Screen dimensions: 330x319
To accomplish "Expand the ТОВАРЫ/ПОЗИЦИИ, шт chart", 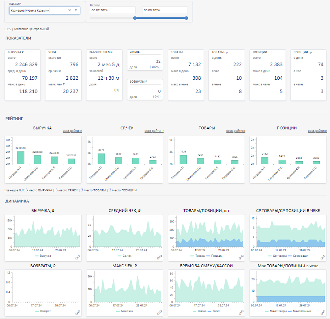I will click(241, 257).
